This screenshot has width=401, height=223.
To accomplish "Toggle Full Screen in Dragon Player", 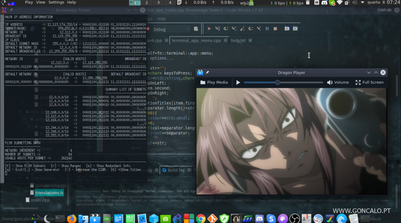I will pyautogui.click(x=370, y=82).
